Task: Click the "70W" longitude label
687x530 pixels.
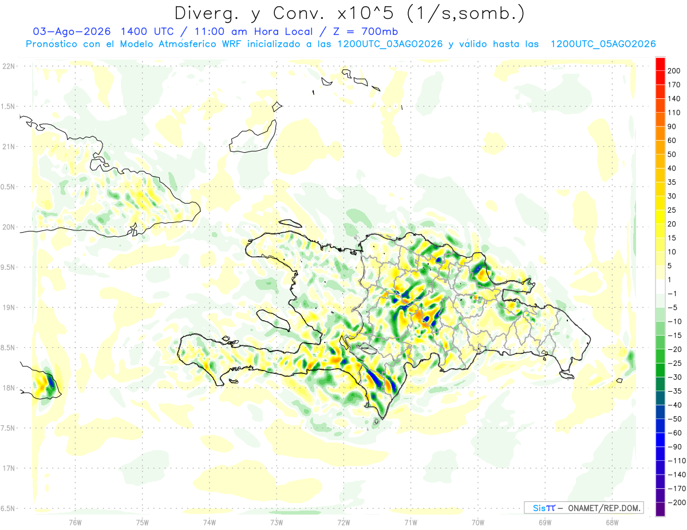Action: [478, 523]
